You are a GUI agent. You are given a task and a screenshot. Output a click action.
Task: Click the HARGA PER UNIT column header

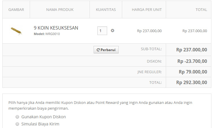(x=147, y=10)
